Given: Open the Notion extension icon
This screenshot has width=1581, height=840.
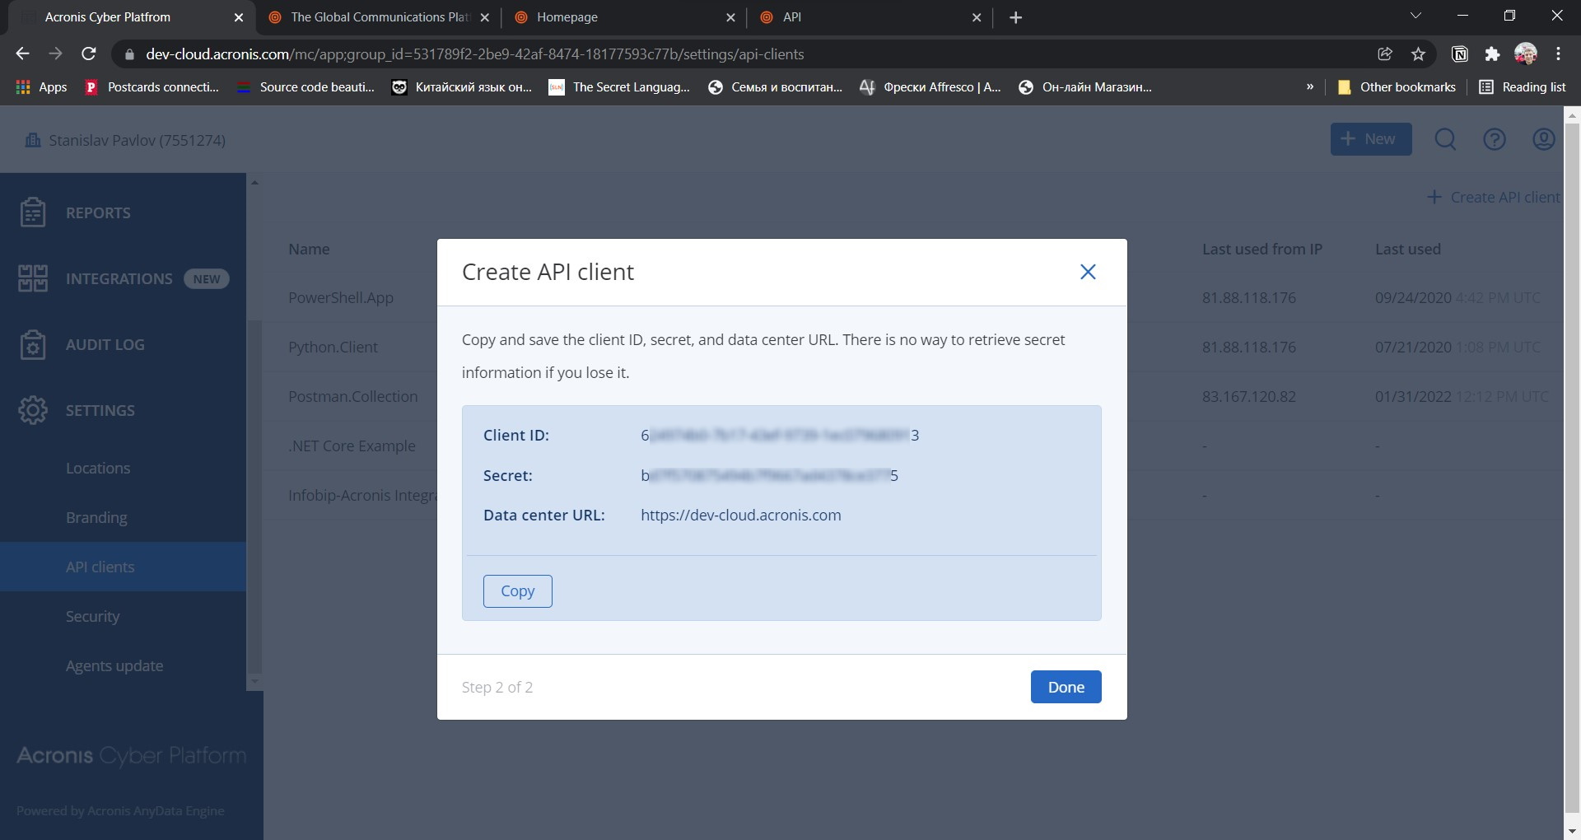Looking at the screenshot, I should click(1459, 54).
